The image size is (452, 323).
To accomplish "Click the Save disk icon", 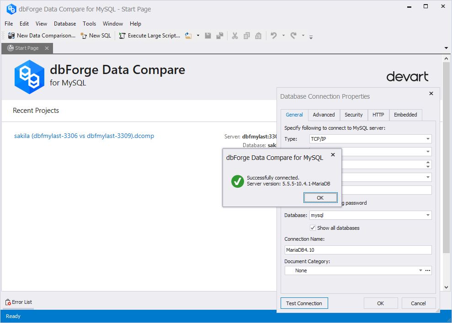I will tap(208, 36).
